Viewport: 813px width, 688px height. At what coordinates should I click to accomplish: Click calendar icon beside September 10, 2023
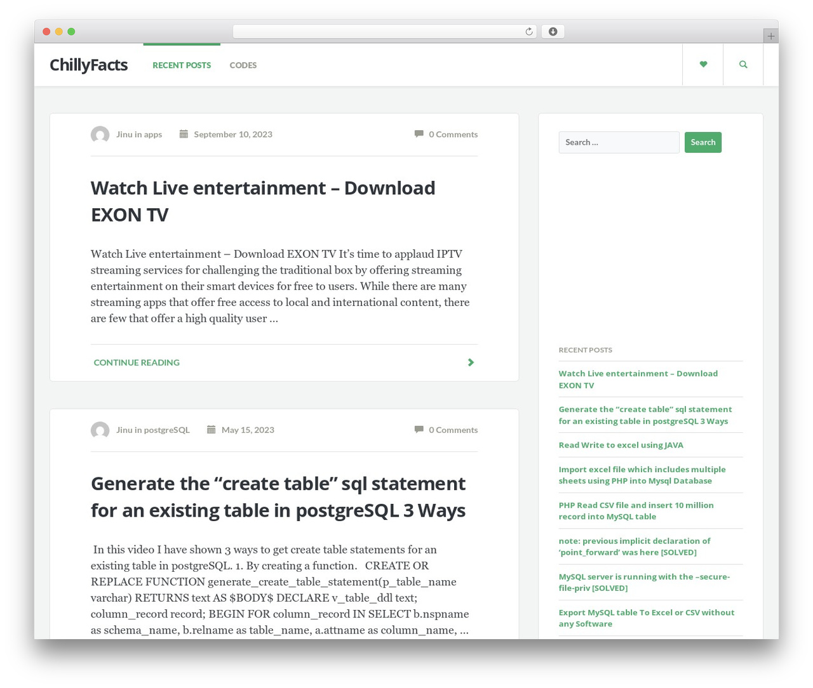184,134
